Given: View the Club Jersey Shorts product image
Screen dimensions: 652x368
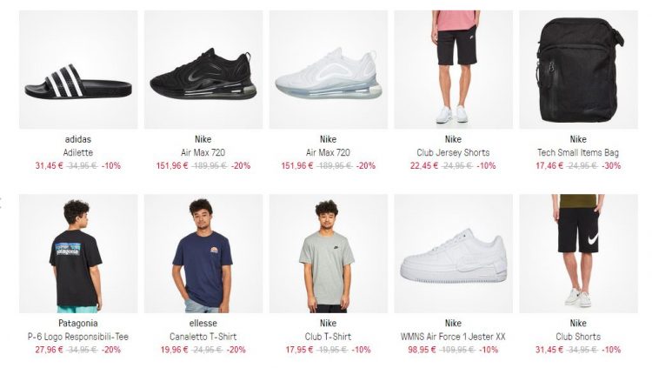Looking at the screenshot, I should (x=453, y=70).
